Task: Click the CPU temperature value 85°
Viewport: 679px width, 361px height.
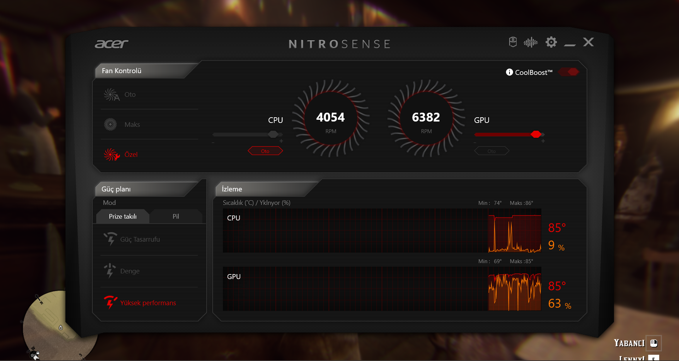Action: click(557, 228)
